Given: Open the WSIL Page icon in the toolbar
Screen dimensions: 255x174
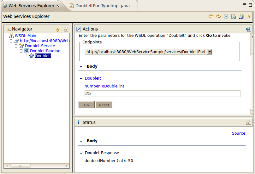Looking at the screenshot, I should pyautogui.click(x=234, y=16).
